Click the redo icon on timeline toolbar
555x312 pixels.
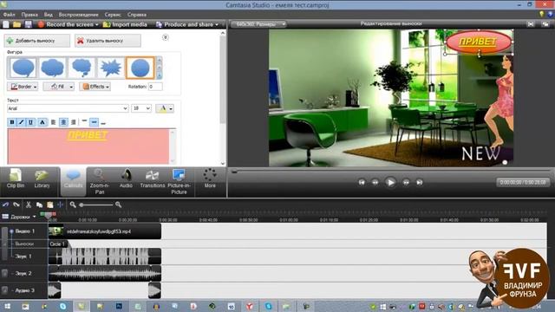pos(16,205)
